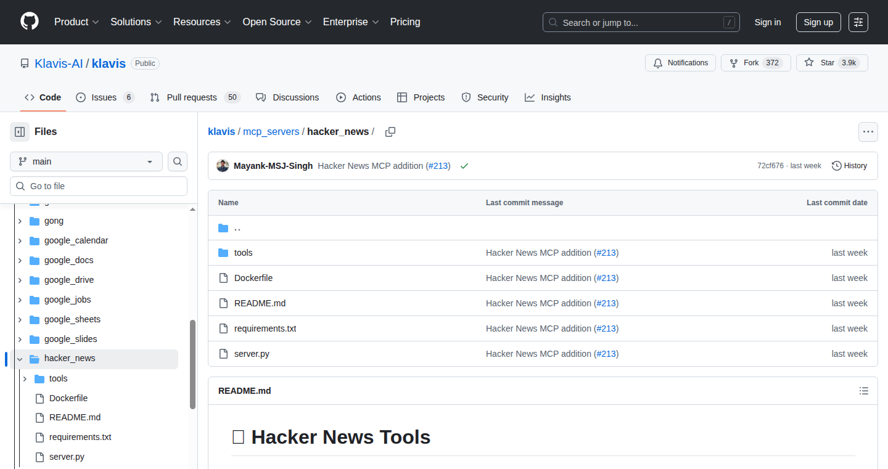View commit check status green checkmark

coord(464,166)
